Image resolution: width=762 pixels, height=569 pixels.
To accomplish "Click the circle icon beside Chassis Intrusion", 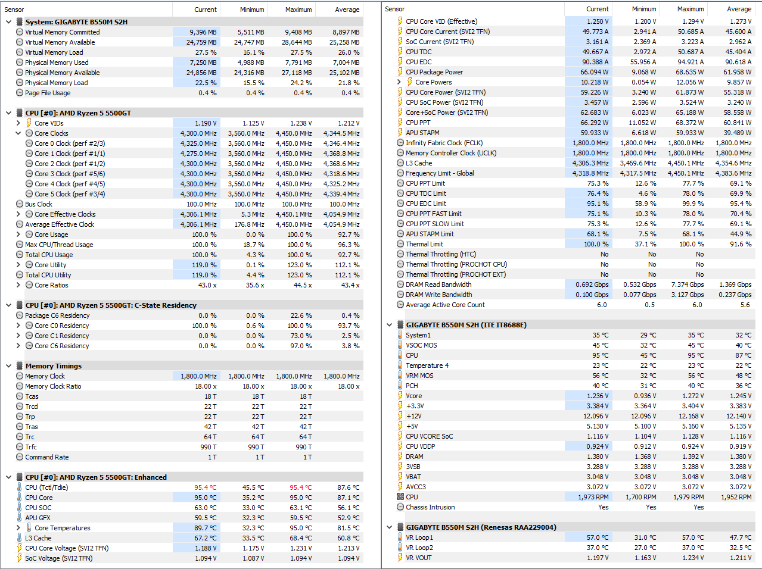I will [400, 507].
